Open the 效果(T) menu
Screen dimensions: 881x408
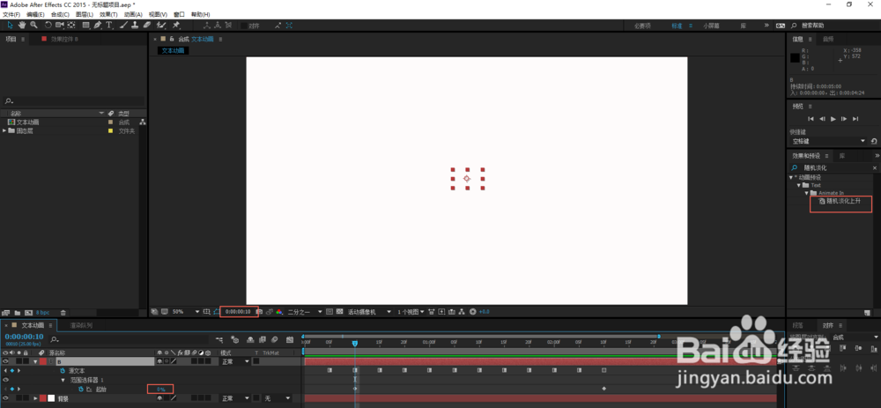tap(108, 14)
